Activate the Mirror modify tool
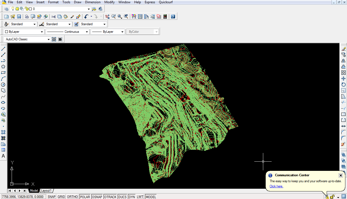Viewport: 347px width, 199px height. point(343,61)
